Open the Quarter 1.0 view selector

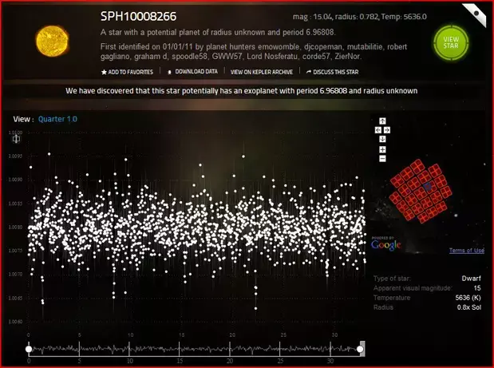pos(57,119)
